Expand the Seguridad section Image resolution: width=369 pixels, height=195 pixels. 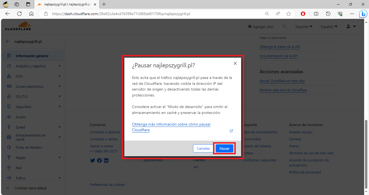[x=59, y=107]
